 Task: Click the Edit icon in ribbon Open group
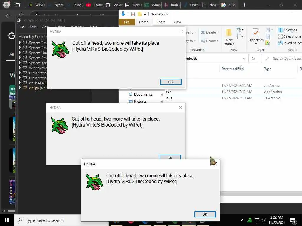268,36
